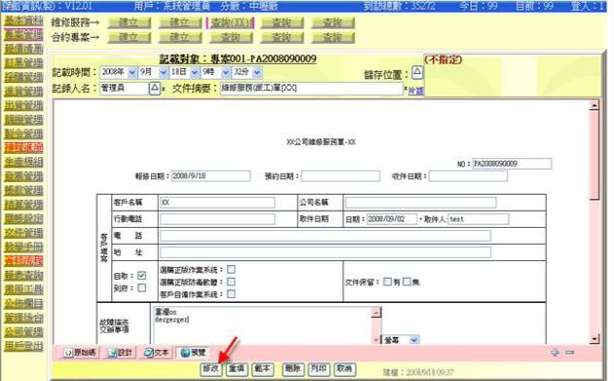
Task: Open the 儲存位置 picker triangle icon
Action: pyautogui.click(x=417, y=73)
